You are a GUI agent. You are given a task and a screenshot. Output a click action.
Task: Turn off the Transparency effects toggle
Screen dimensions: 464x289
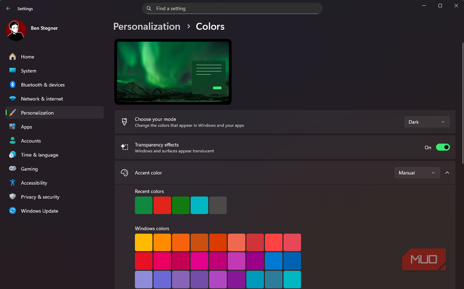point(443,147)
